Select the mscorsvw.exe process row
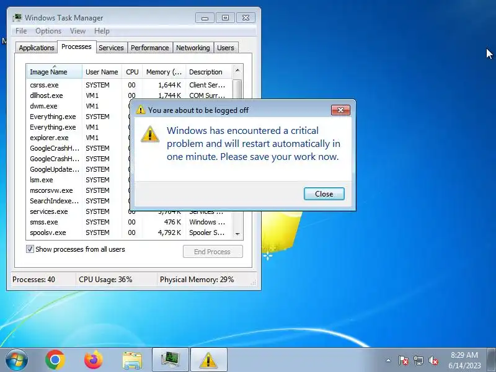Viewport: 496px width, 372px height. pyautogui.click(x=78, y=190)
